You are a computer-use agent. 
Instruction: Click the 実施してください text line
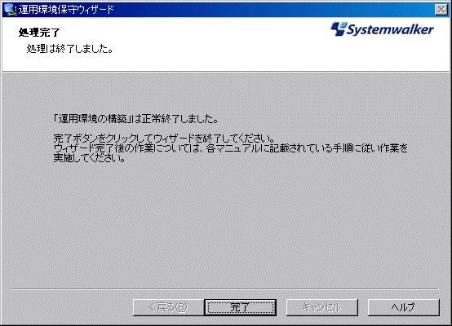click(x=90, y=158)
